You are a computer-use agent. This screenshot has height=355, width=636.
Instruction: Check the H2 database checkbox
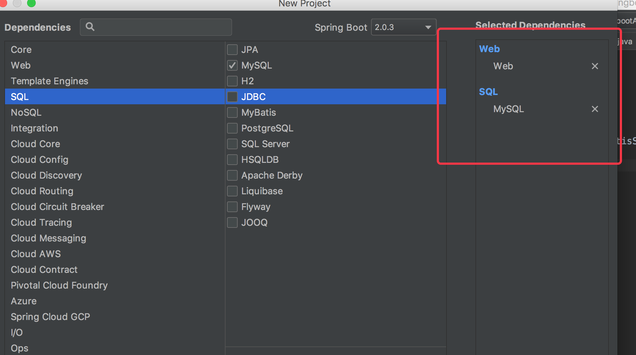(x=232, y=81)
